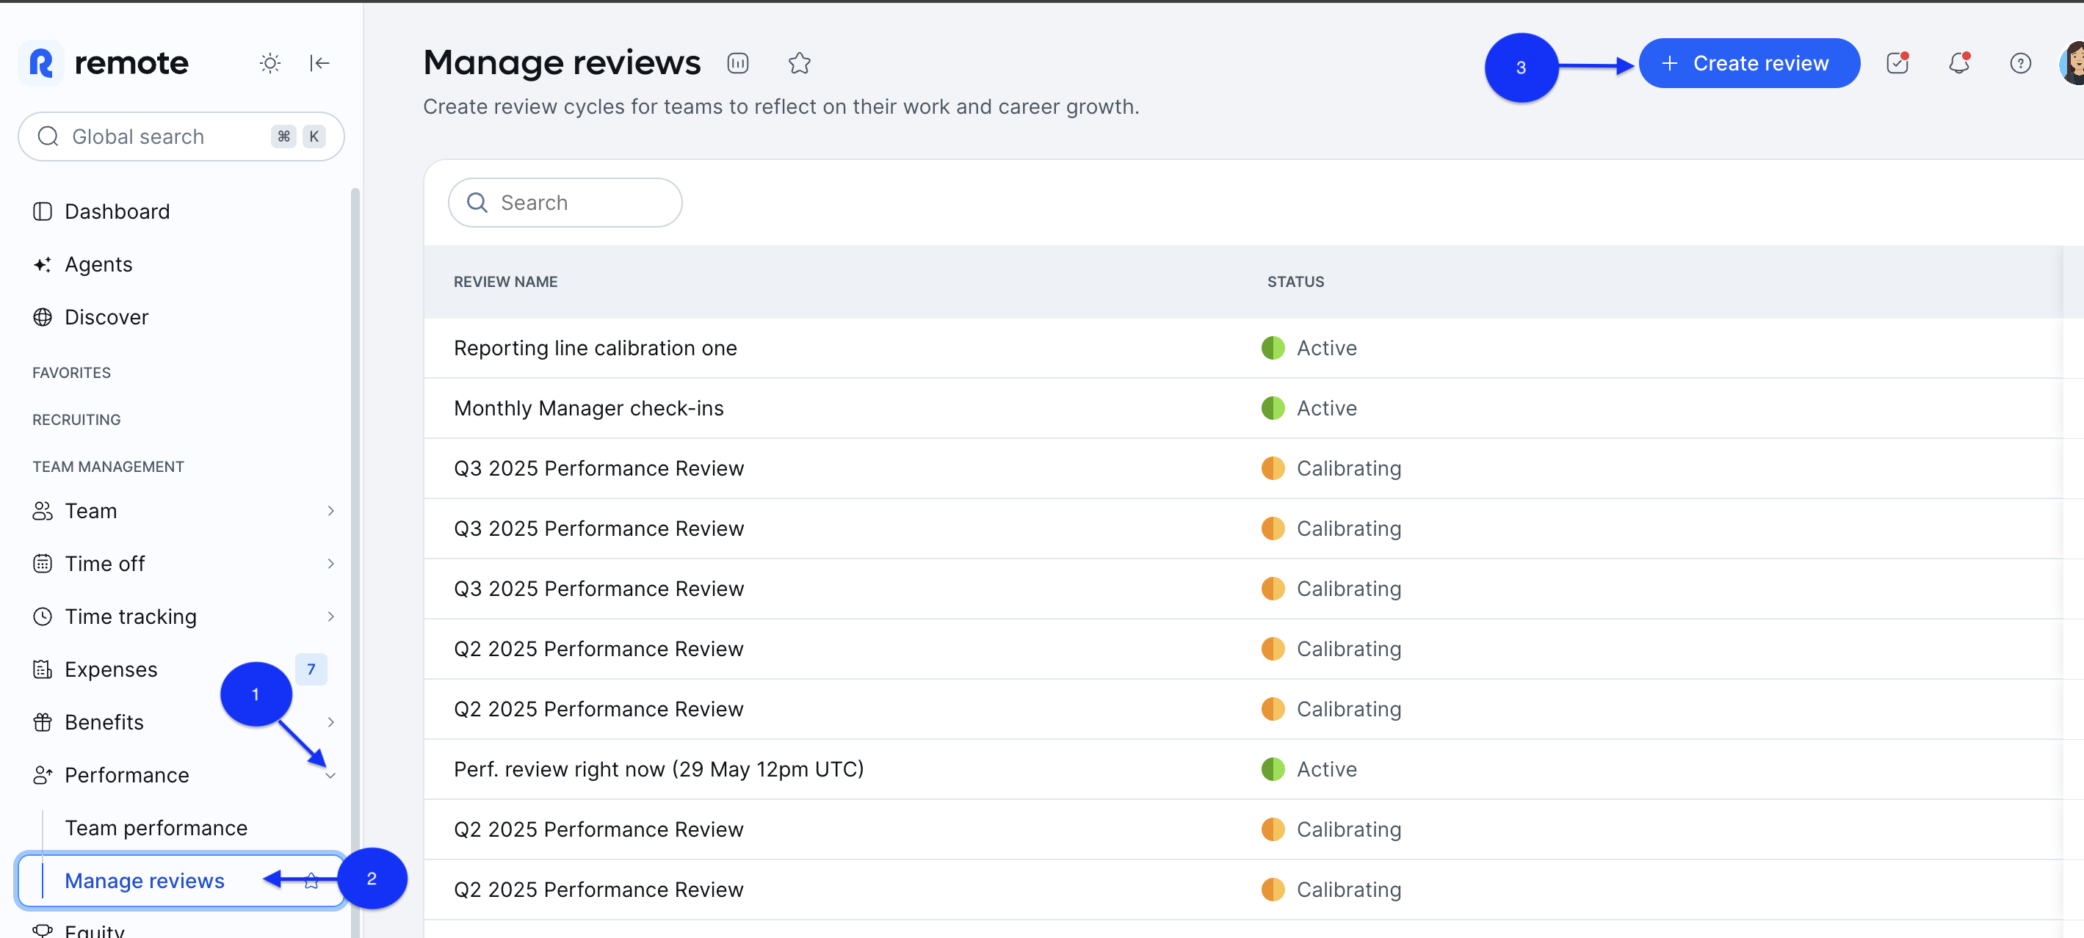2084x938 pixels.
Task: Open Discover in the sidebar
Action: [x=106, y=317]
